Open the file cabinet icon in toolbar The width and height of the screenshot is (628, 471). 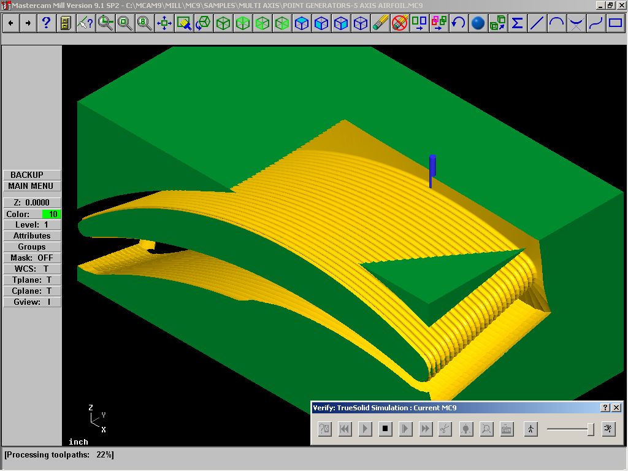[66, 23]
